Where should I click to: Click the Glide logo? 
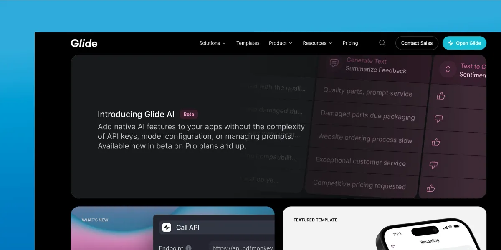tap(84, 43)
